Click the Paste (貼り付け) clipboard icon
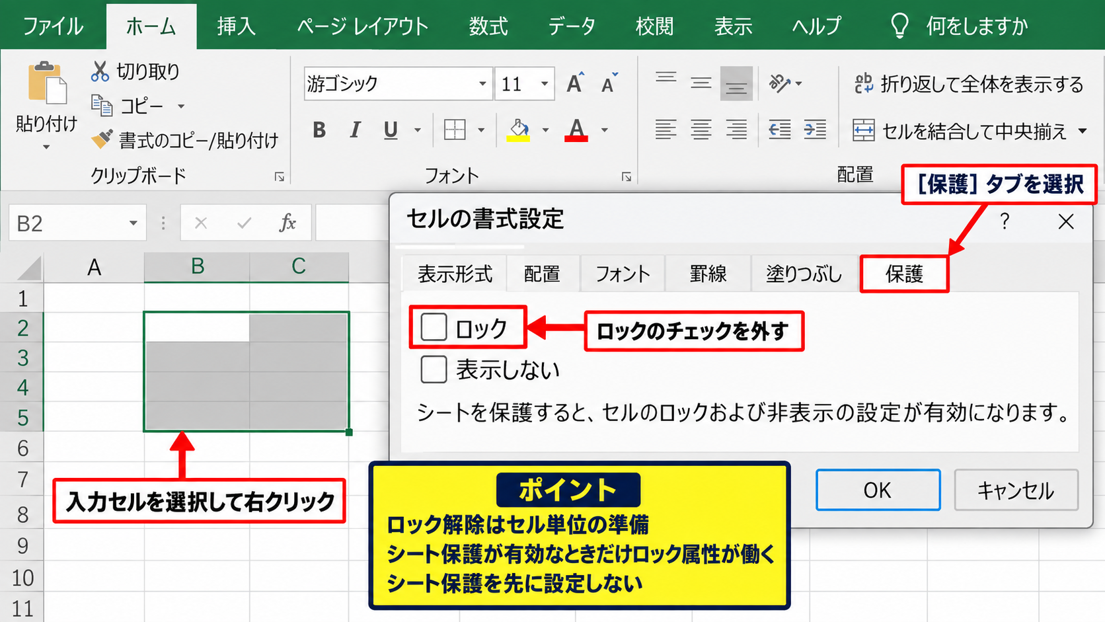1105x622 pixels. click(47, 83)
